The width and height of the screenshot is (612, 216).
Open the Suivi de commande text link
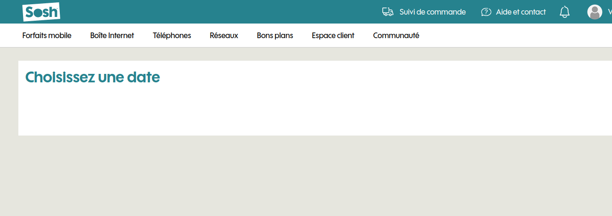click(432, 12)
